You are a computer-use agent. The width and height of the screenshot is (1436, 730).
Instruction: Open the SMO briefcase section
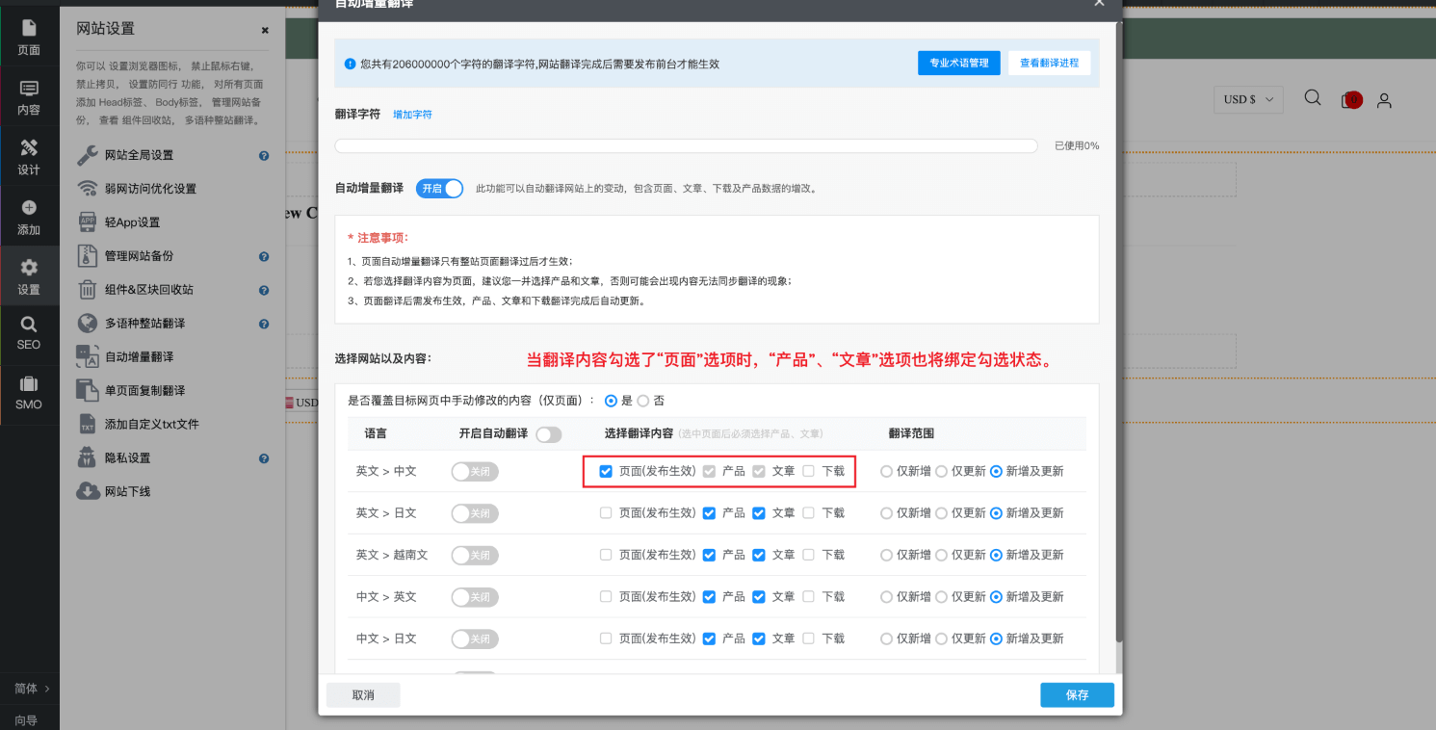point(29,392)
